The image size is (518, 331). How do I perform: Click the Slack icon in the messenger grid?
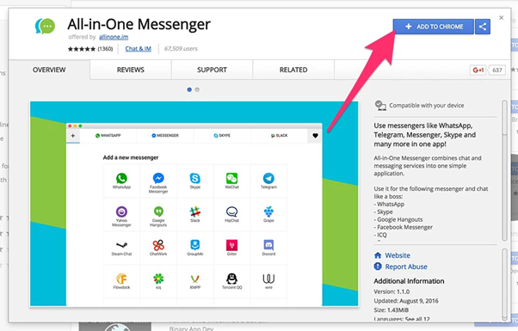pos(195,211)
